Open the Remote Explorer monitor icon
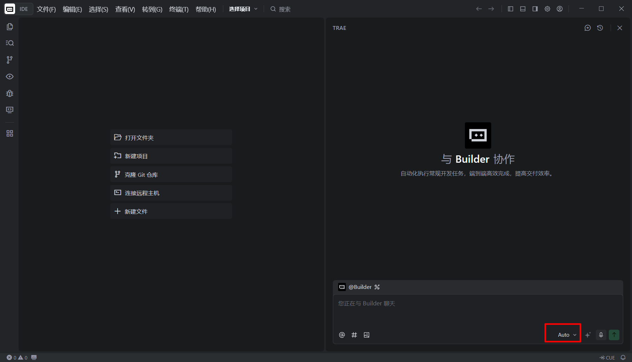Image resolution: width=632 pixels, height=362 pixels. (x=10, y=110)
